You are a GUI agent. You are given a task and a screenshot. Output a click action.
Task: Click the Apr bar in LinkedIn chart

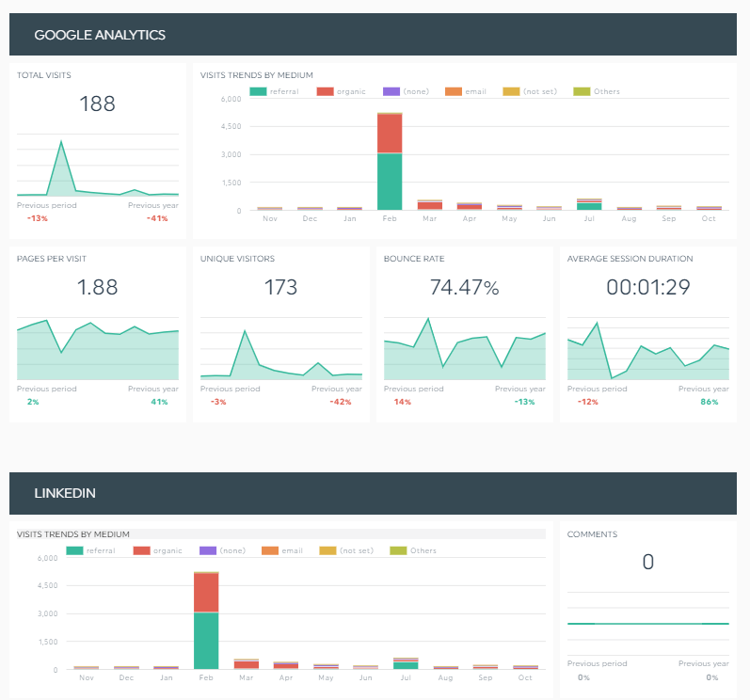click(286, 665)
